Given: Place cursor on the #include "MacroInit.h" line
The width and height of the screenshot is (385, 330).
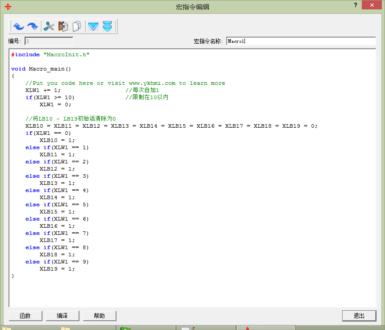Looking at the screenshot, I should pos(50,54).
